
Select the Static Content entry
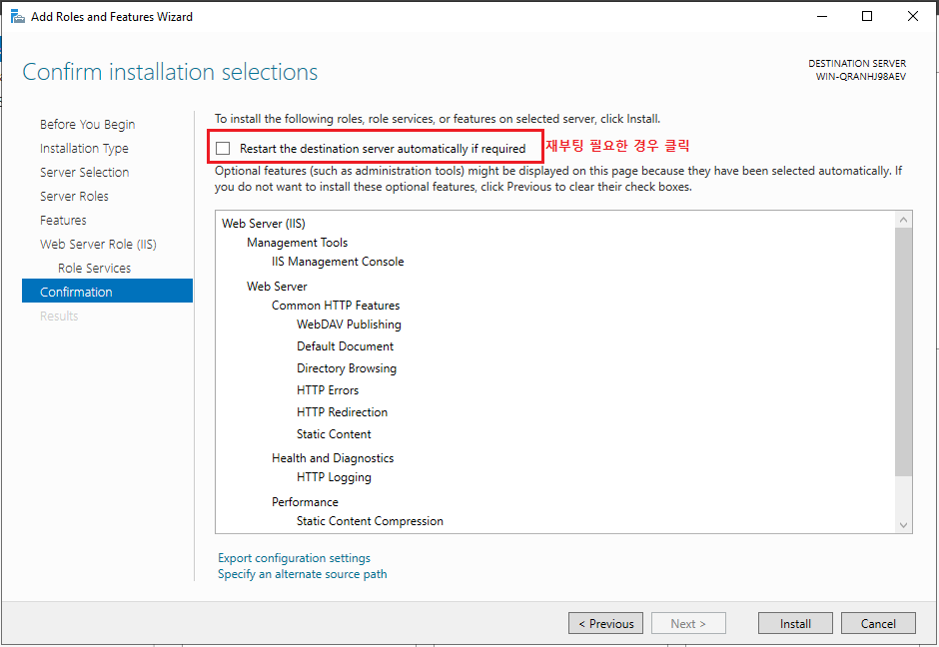click(334, 434)
